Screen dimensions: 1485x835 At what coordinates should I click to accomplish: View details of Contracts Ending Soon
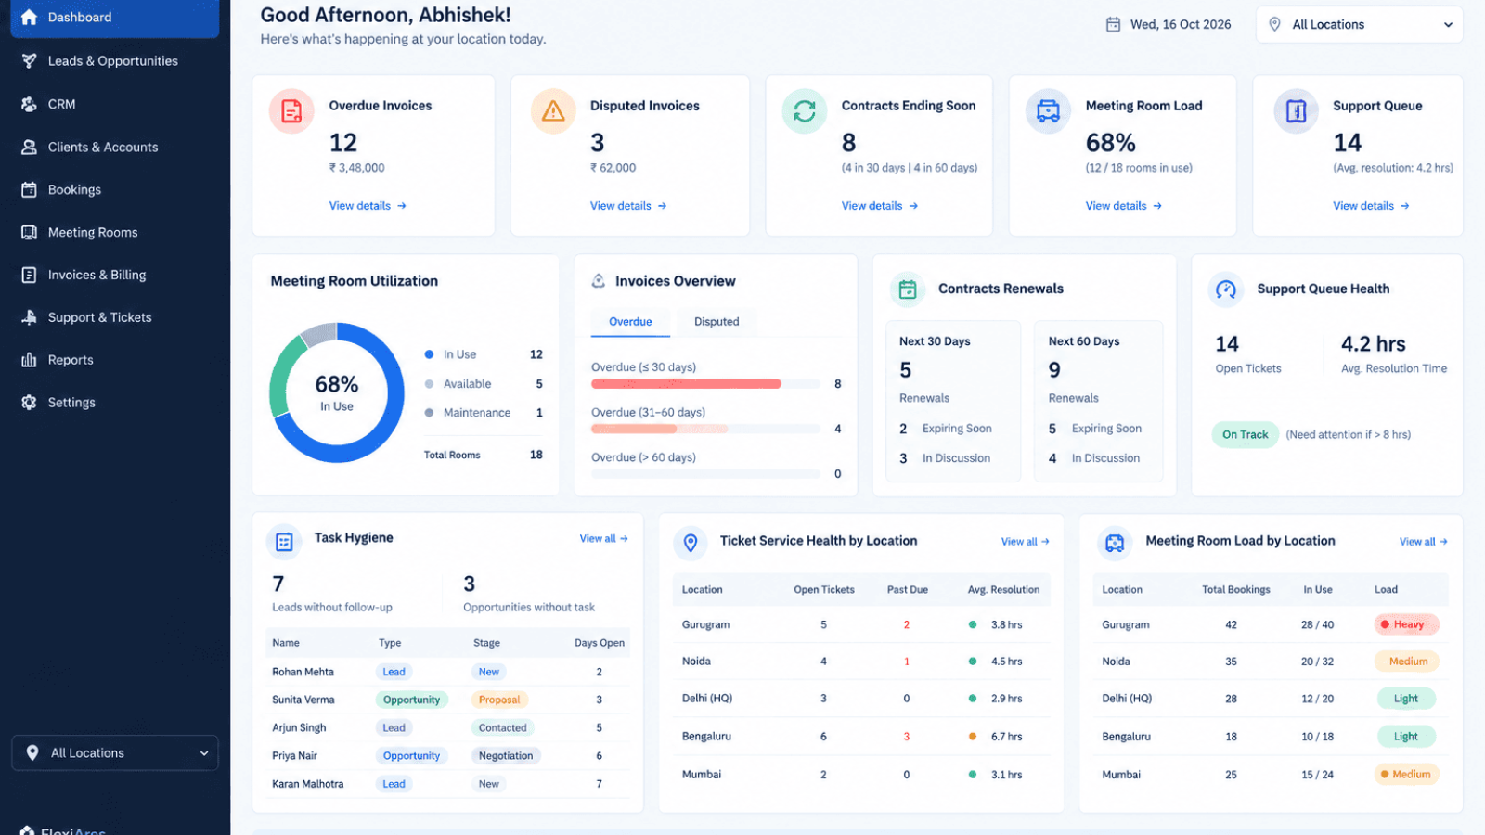click(880, 206)
